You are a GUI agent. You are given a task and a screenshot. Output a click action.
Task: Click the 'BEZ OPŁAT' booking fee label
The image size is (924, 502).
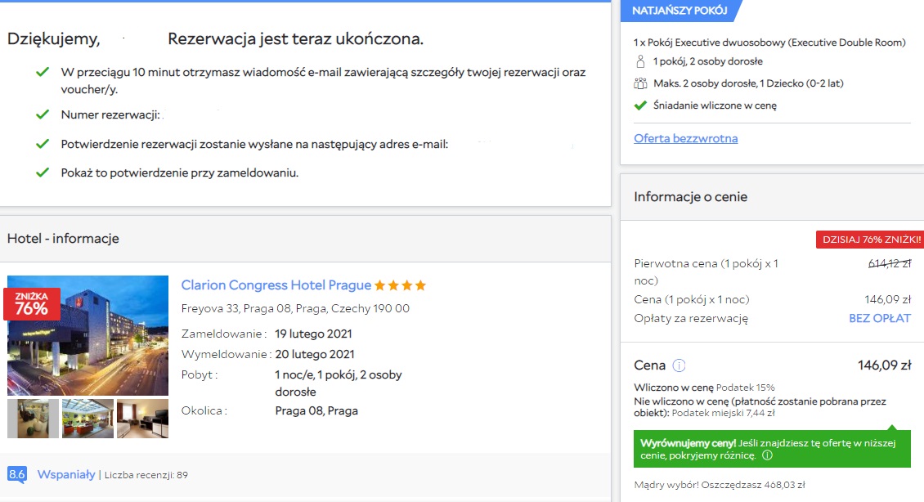[880, 318]
